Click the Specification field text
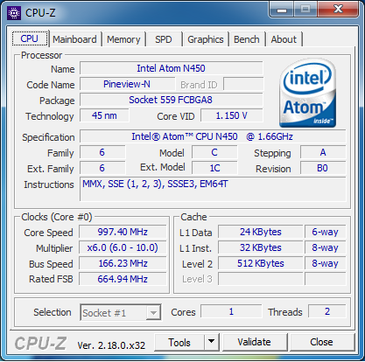The image size is (365, 362). pyautogui.click(x=213, y=136)
